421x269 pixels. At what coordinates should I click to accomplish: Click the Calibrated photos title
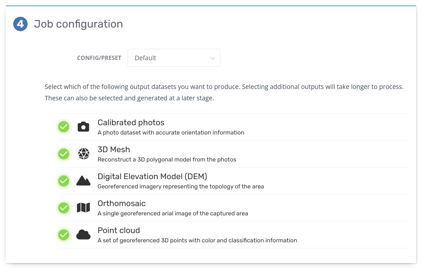131,123
